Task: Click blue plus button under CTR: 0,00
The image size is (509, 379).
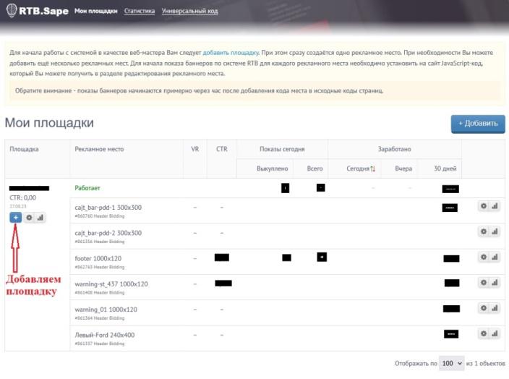Action: [x=16, y=217]
